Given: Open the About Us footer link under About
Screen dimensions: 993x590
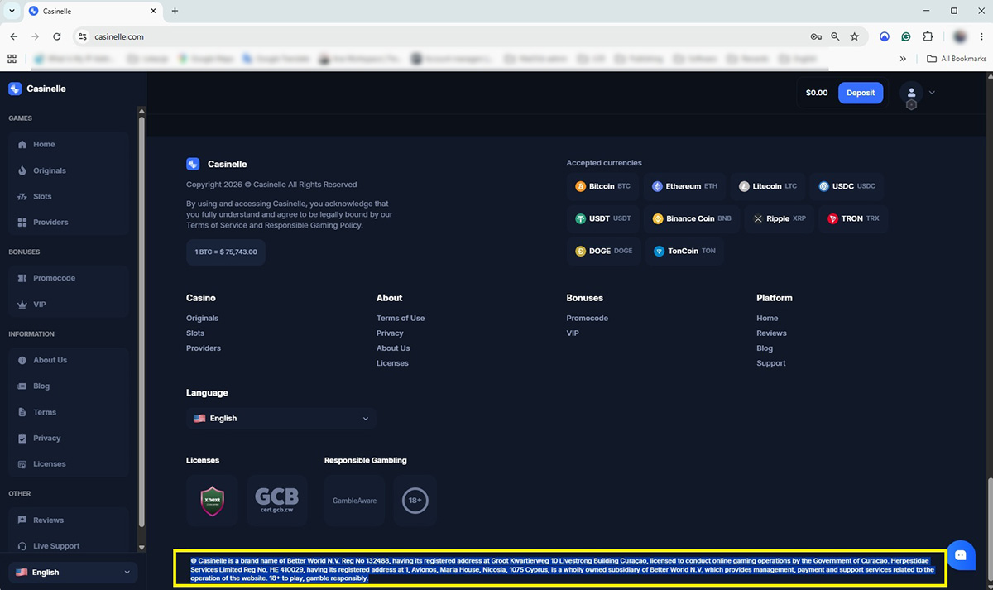Looking at the screenshot, I should click(393, 348).
